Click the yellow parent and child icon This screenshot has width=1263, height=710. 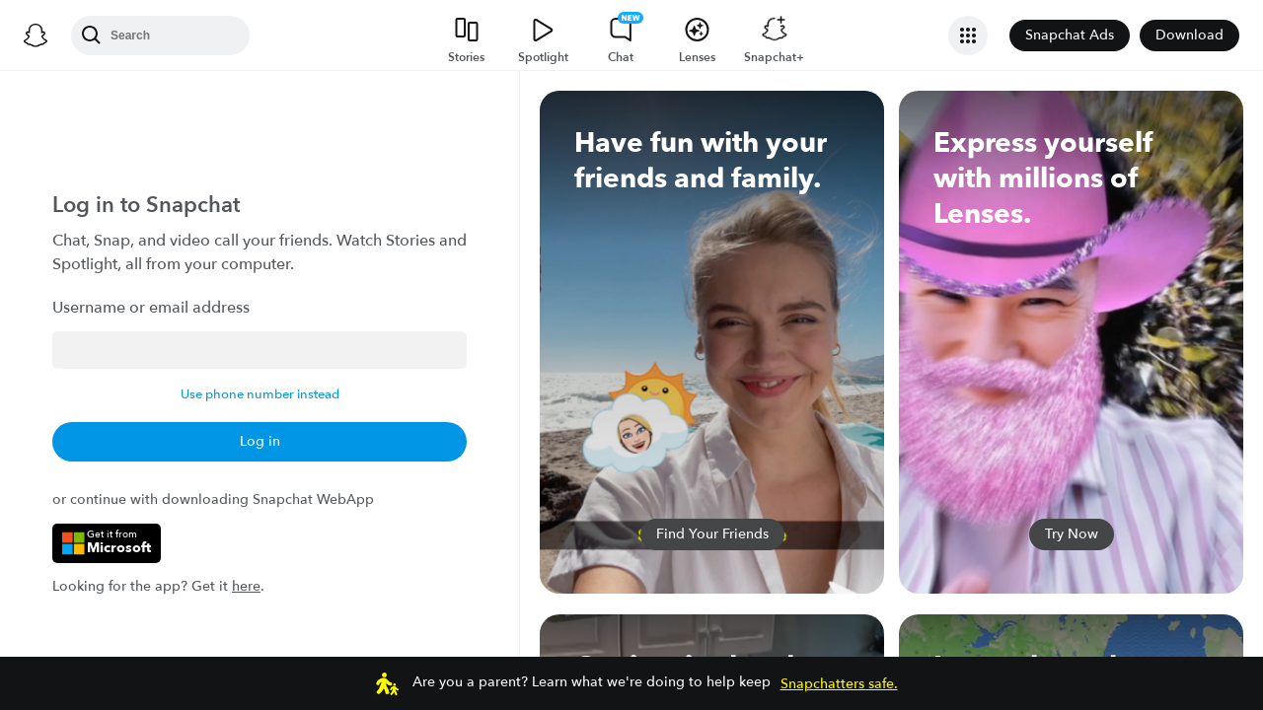coord(387,683)
